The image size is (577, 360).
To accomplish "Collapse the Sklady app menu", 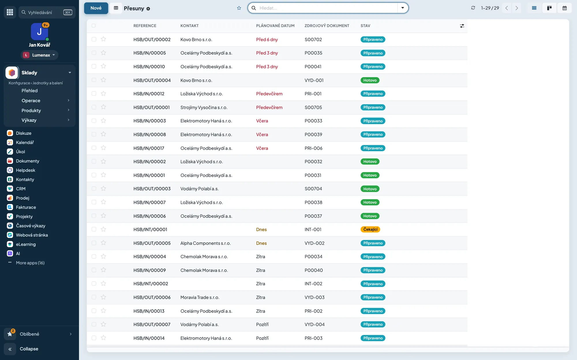I will (70, 73).
